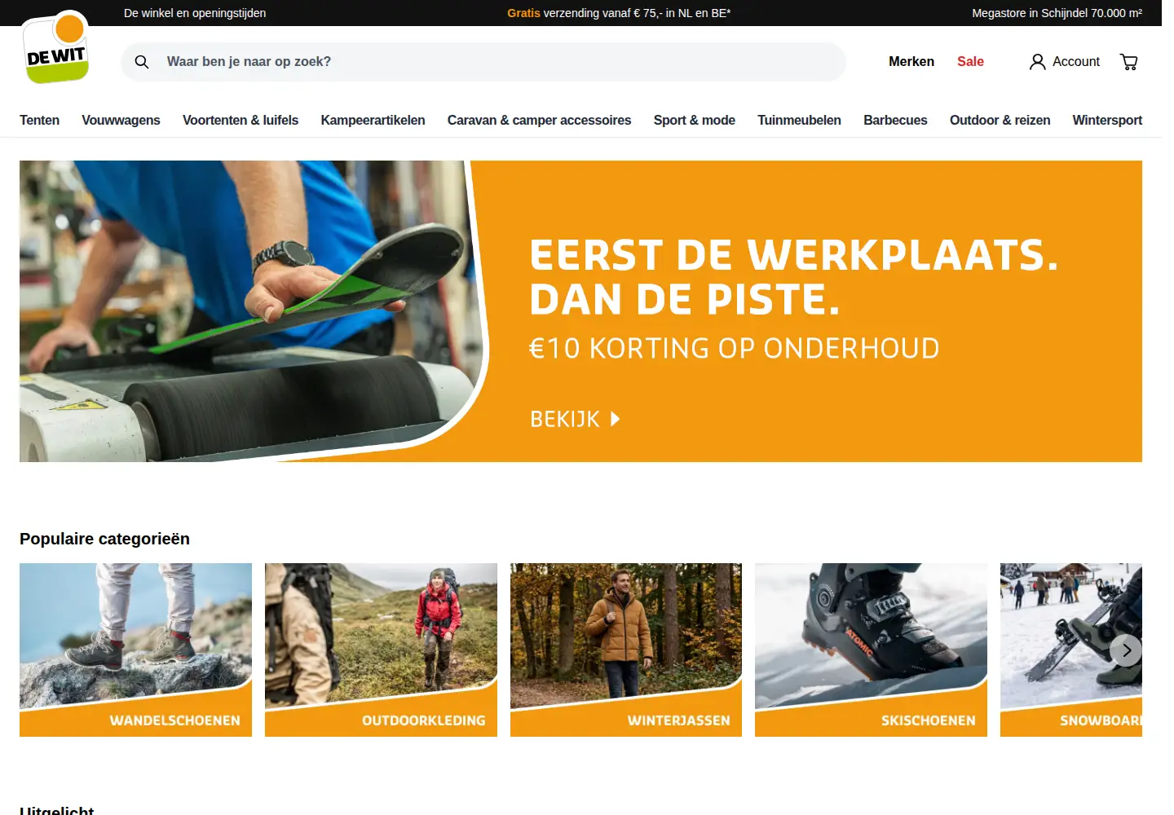Open Outdoorkleding category card
This screenshot has height=815, width=1174.
pos(381,650)
